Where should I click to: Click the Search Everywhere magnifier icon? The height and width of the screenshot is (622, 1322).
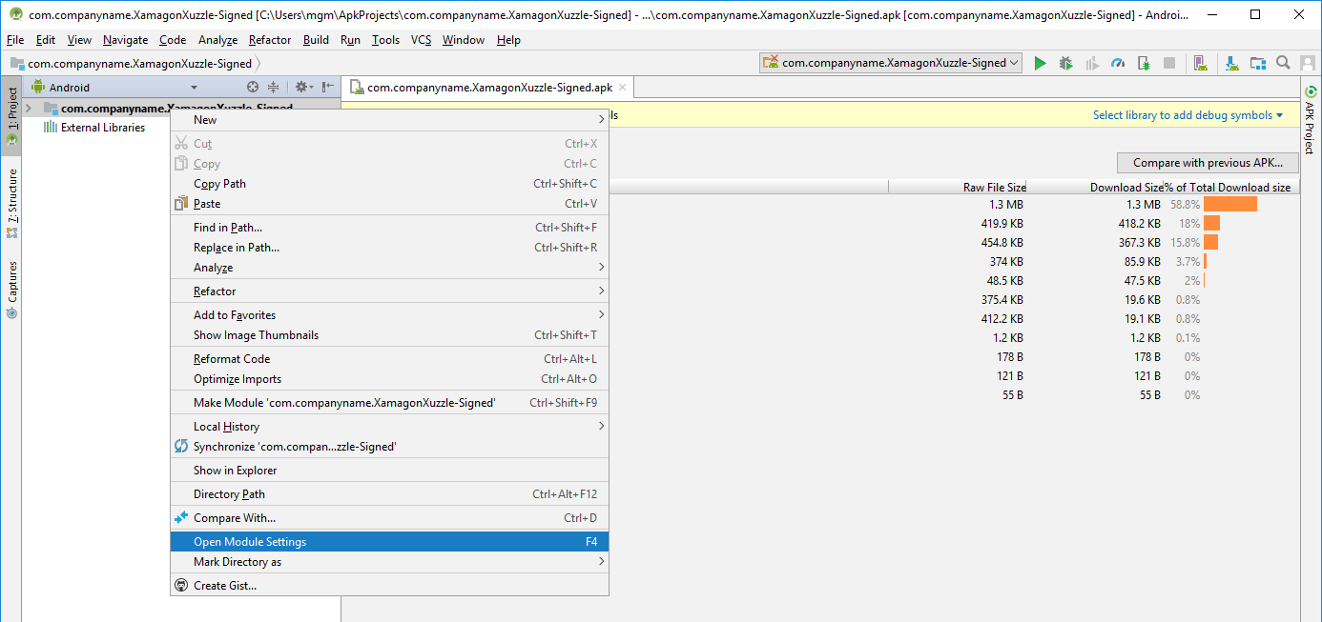tap(1284, 63)
